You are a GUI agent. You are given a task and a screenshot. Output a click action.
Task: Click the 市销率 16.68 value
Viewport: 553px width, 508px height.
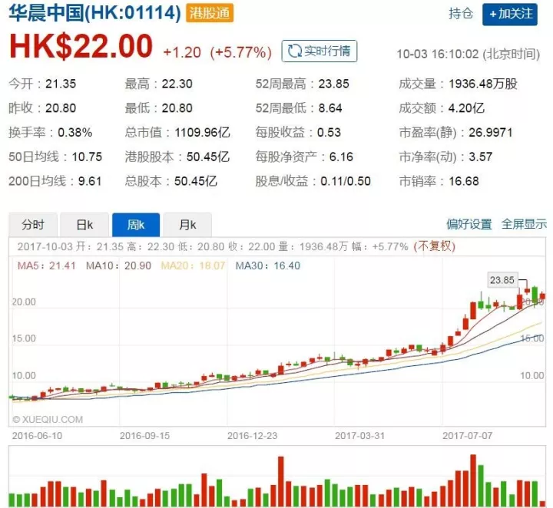point(463,181)
